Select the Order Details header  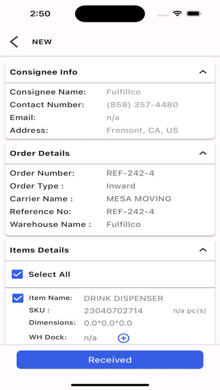pos(40,153)
